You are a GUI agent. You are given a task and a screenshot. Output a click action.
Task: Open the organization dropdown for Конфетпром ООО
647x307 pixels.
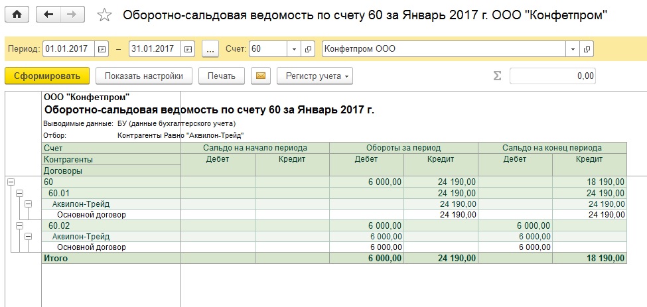(x=573, y=49)
